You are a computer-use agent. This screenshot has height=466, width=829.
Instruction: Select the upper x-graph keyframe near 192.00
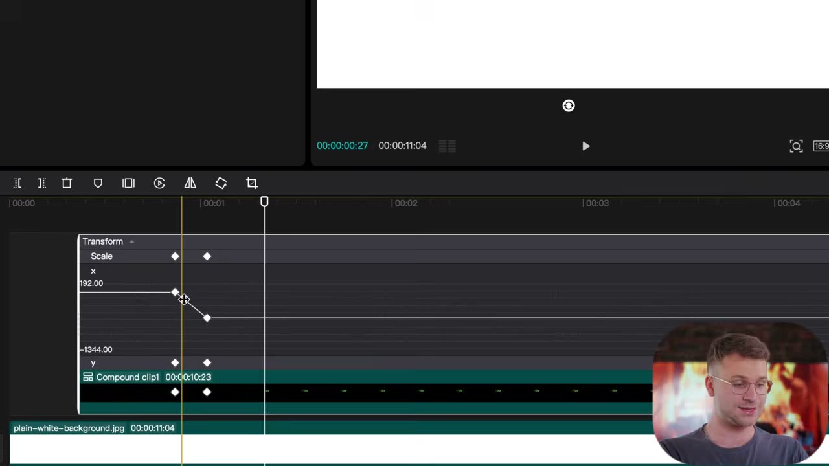[175, 293]
